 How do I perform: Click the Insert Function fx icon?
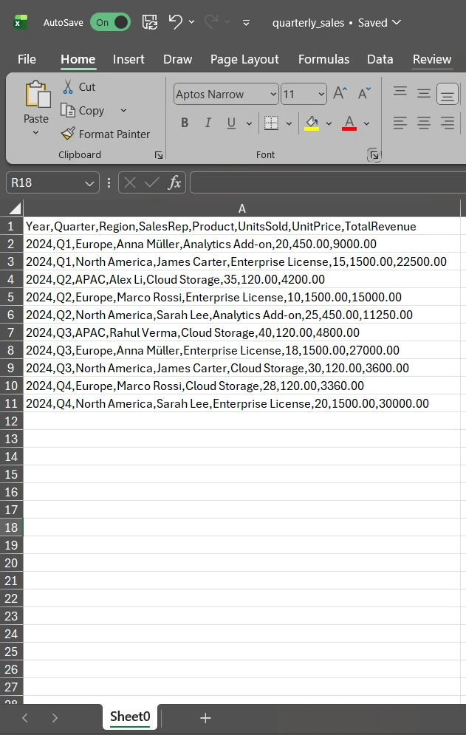coord(174,182)
